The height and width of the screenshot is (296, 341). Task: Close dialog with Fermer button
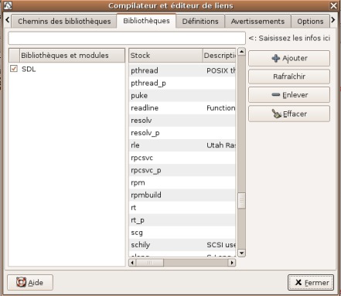tap(311, 282)
